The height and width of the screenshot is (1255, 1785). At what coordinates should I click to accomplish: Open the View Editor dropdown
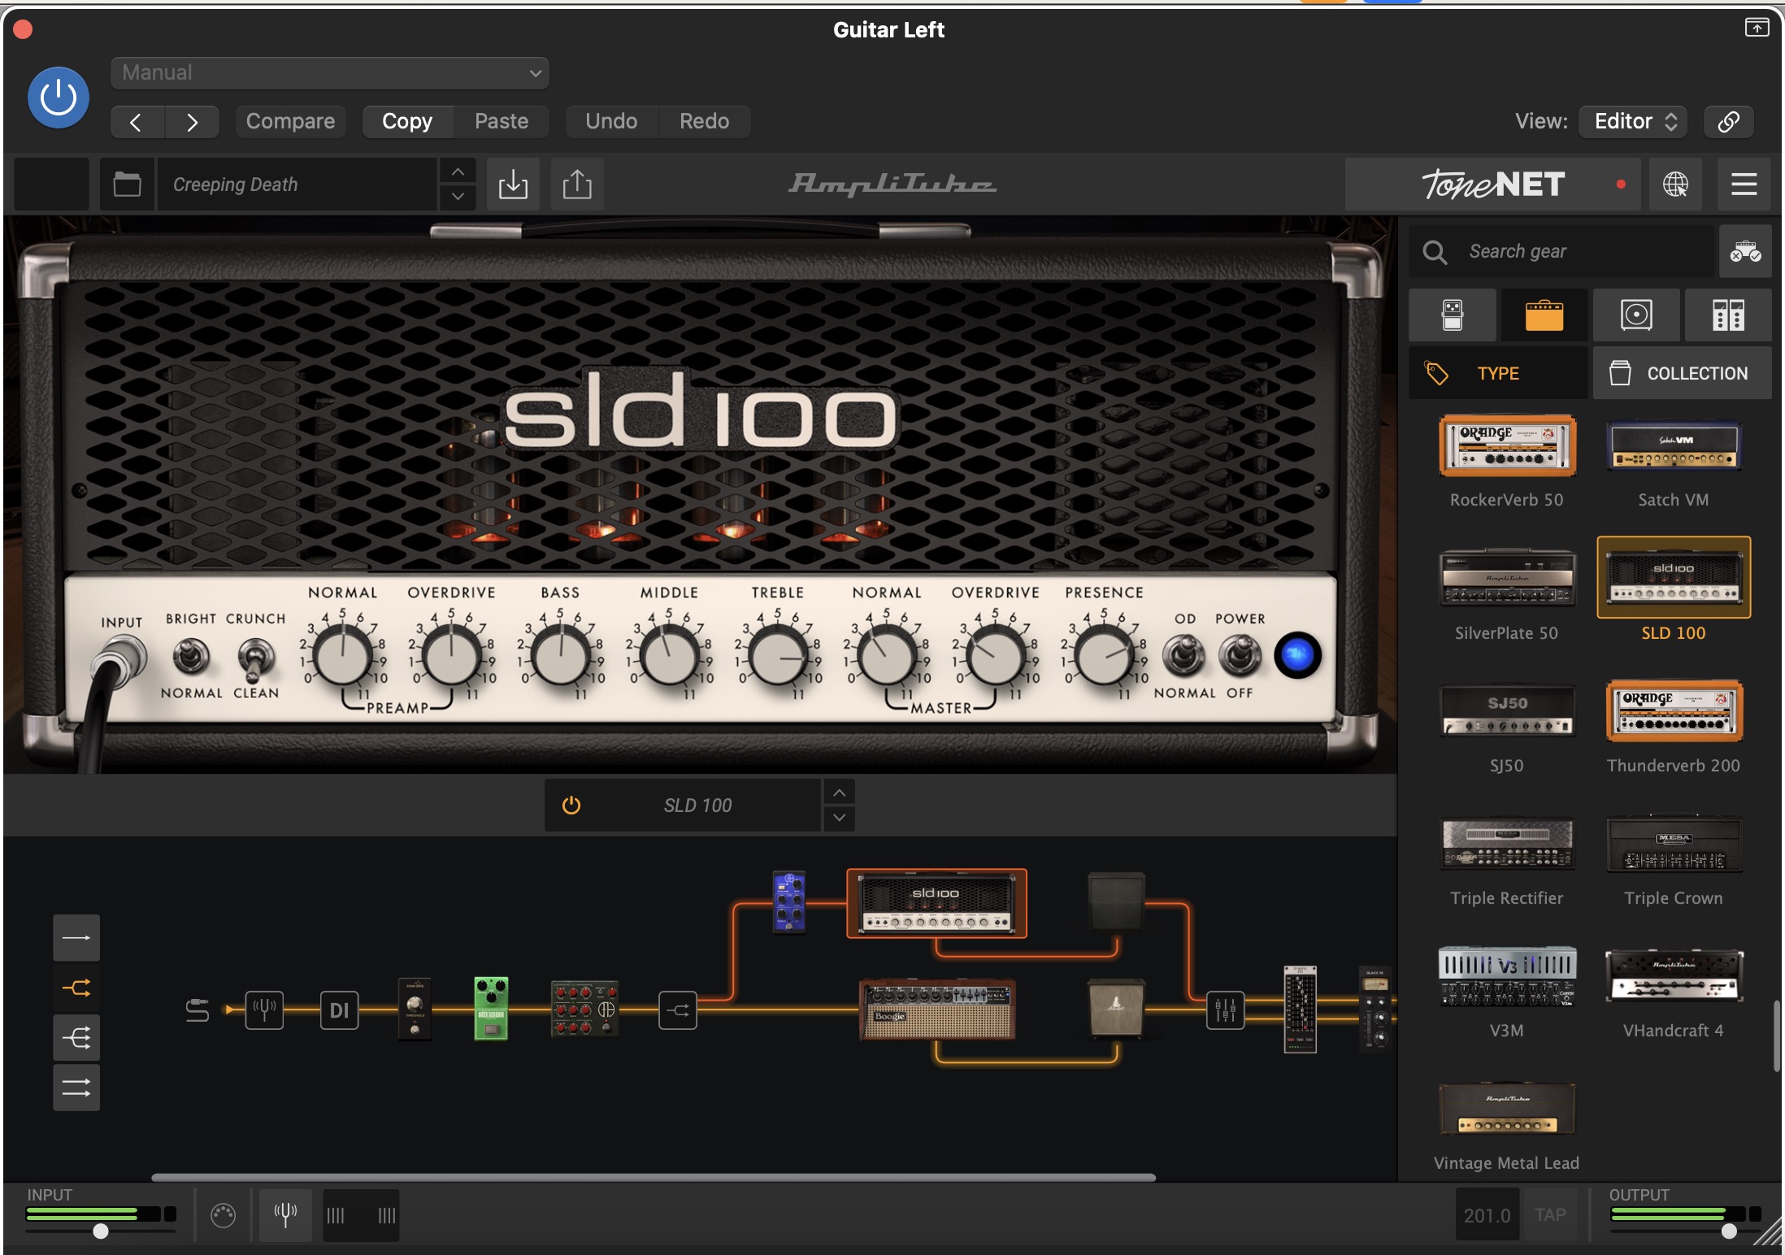tap(1632, 121)
